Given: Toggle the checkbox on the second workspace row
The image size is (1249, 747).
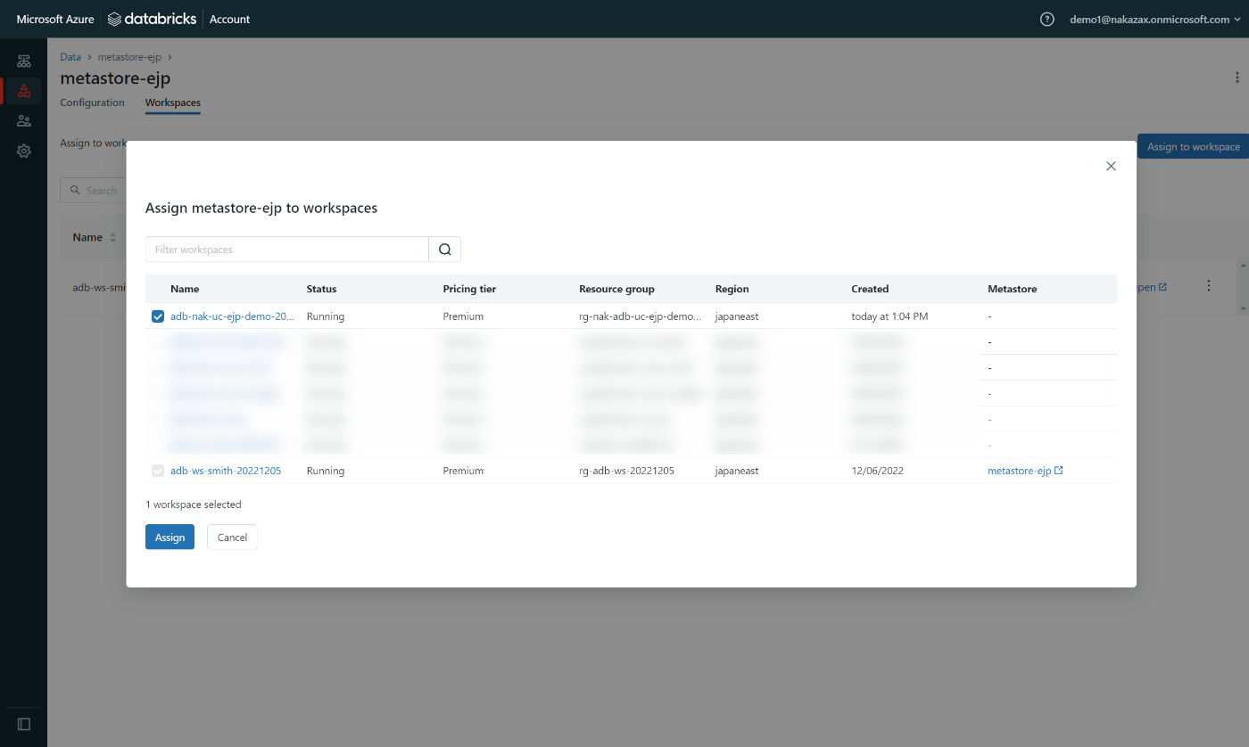Looking at the screenshot, I should [x=158, y=341].
